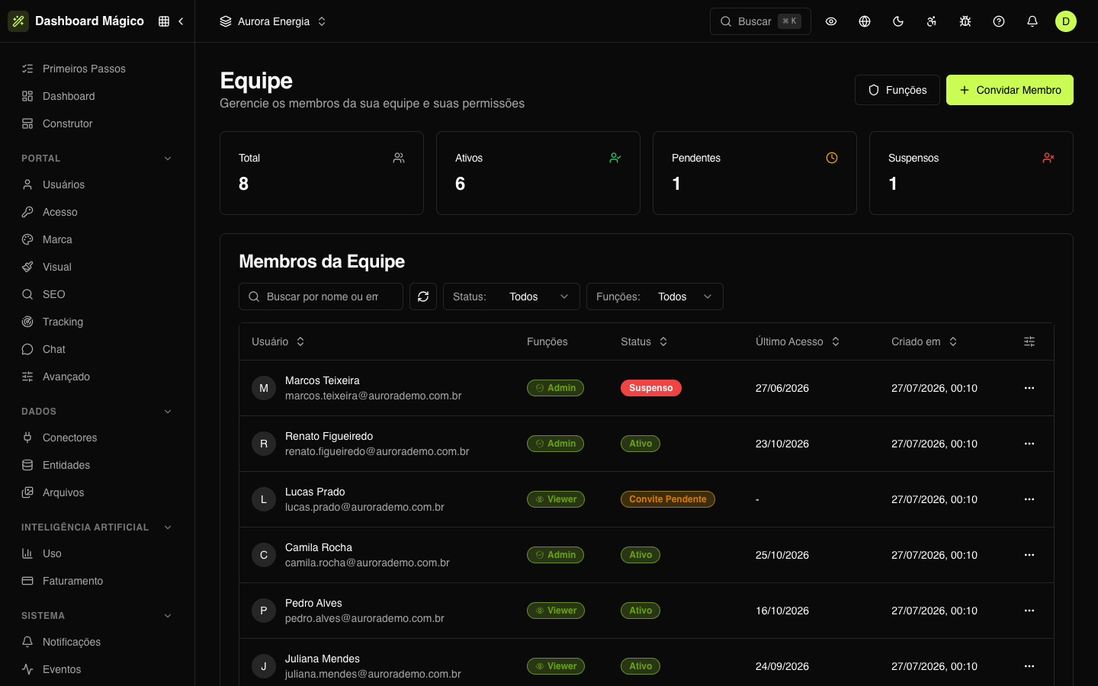This screenshot has height=686, width=1098.
Task: Navigate to Conectores in sidebar
Action: (97, 438)
